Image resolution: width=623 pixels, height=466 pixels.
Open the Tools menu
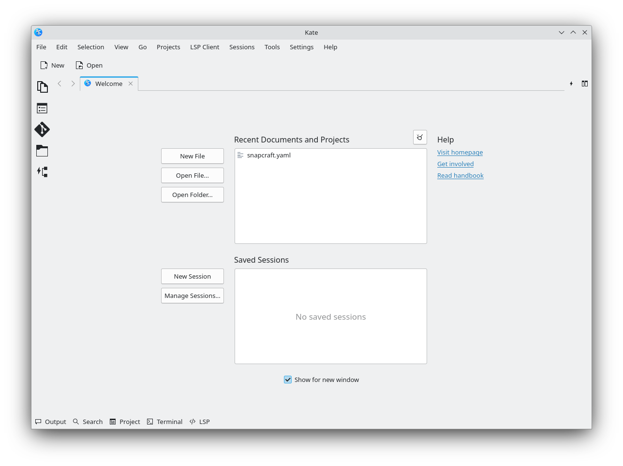272,47
